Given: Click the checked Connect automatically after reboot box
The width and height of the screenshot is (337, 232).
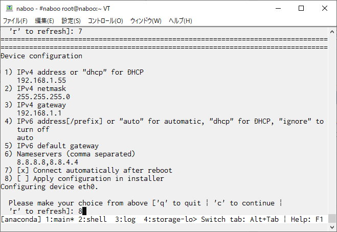Looking at the screenshot, I should point(23,170).
